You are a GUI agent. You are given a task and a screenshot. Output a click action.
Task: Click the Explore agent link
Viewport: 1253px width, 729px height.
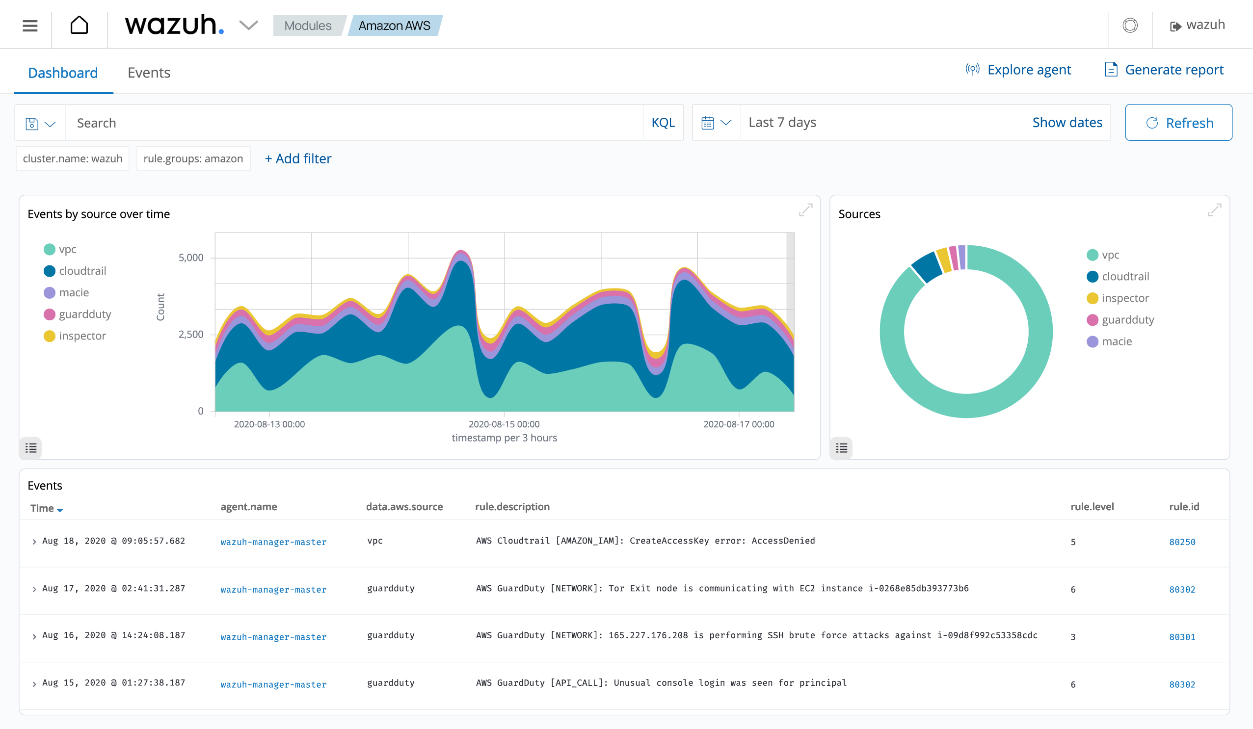coord(1019,70)
